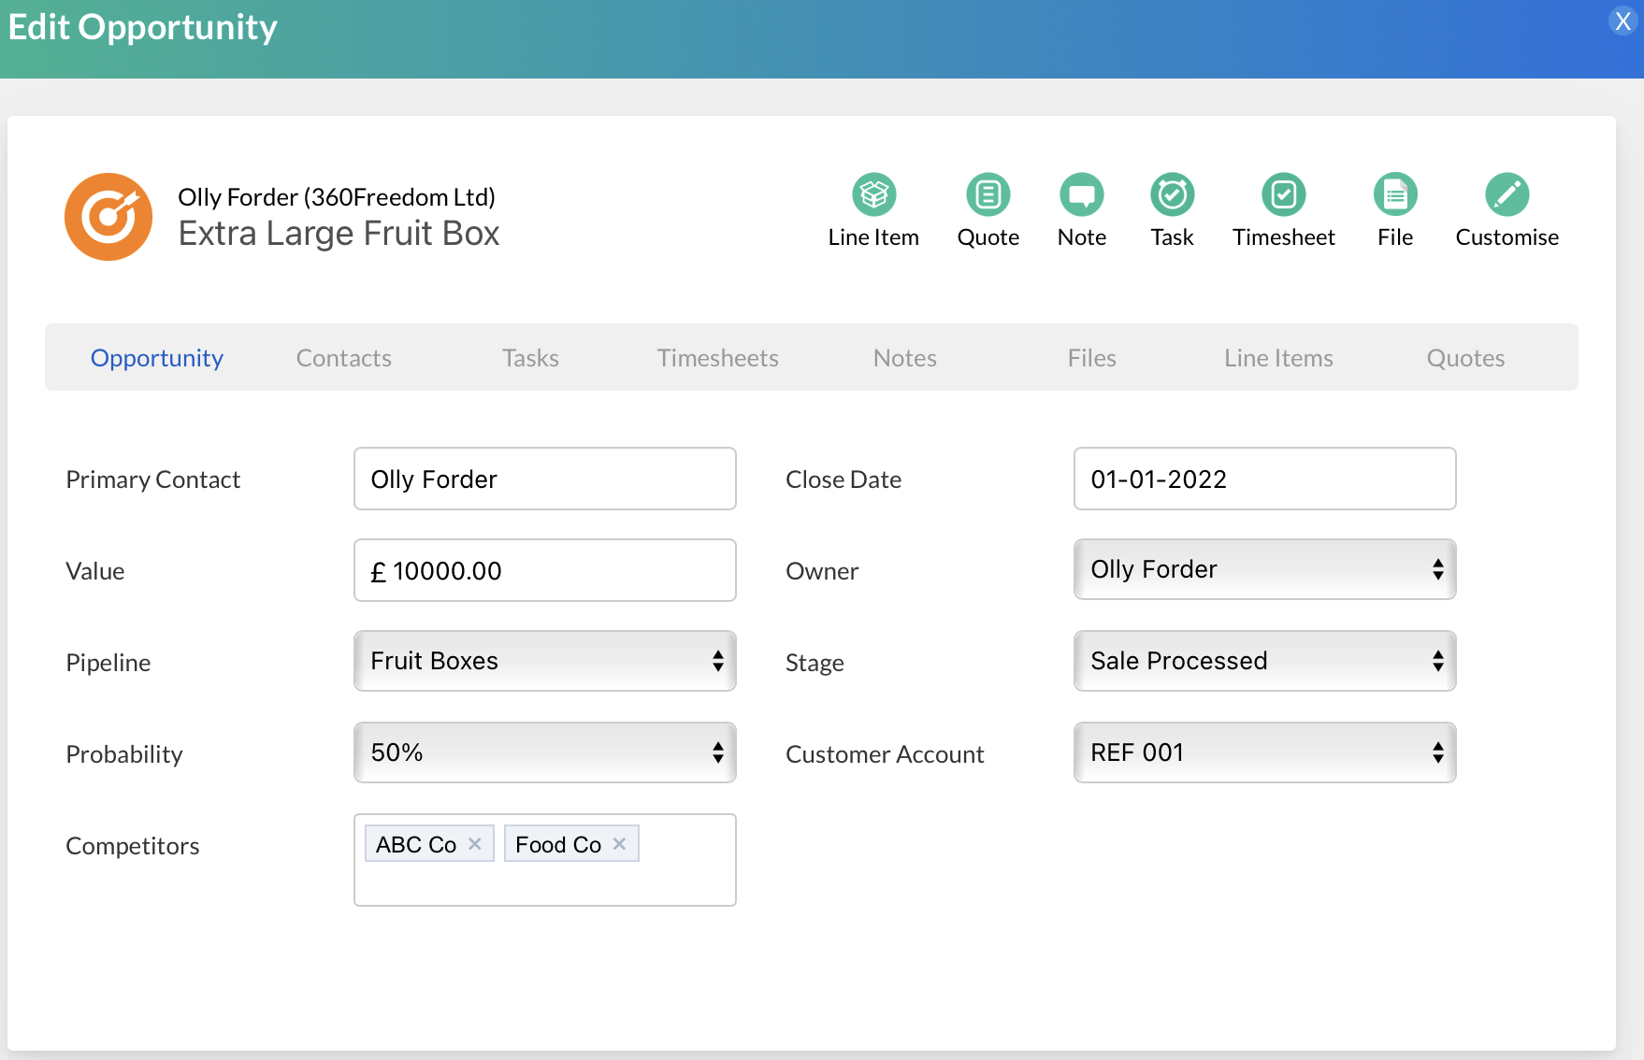The image size is (1644, 1060).
Task: Attach a File using file icon
Action: pos(1394,194)
